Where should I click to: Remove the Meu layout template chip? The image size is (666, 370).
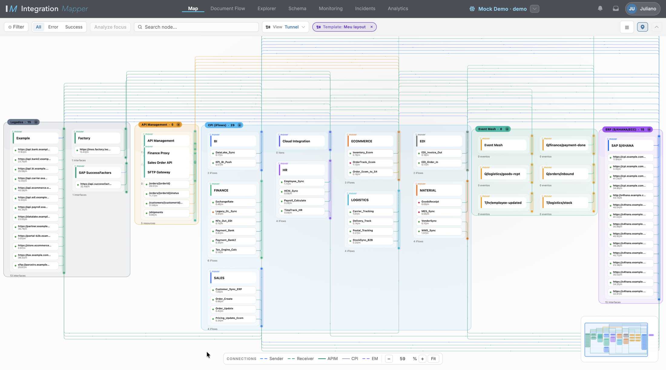coord(371,27)
